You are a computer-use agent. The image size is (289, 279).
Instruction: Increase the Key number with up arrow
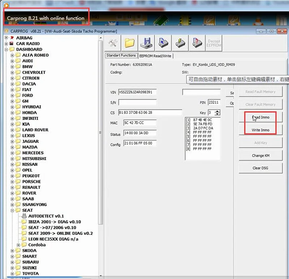pyautogui.click(x=217, y=111)
